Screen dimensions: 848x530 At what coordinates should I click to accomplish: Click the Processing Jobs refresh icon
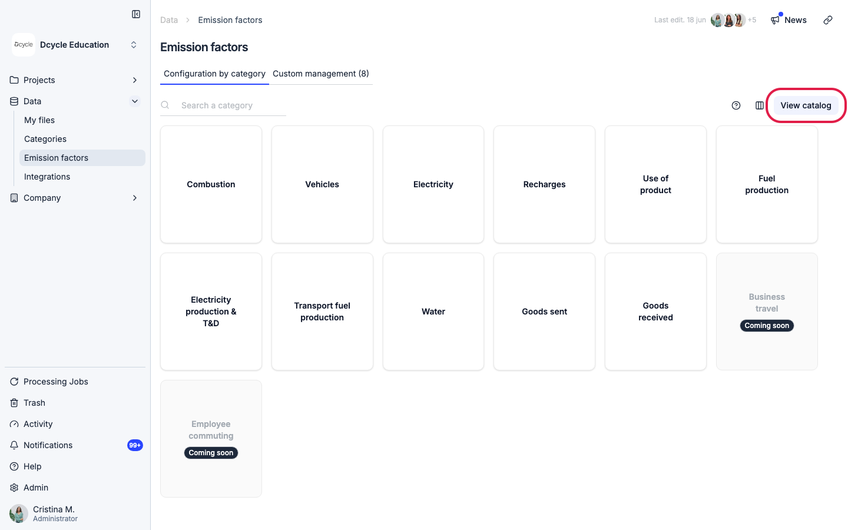click(x=14, y=382)
